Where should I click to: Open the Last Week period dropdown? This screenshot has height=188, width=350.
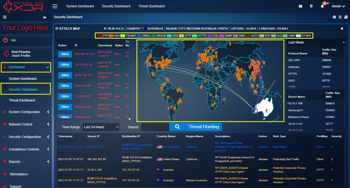[316, 42]
